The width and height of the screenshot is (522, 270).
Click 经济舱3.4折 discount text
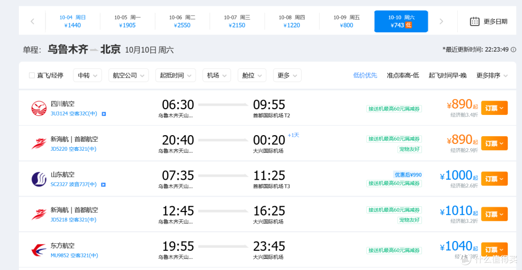(464, 115)
